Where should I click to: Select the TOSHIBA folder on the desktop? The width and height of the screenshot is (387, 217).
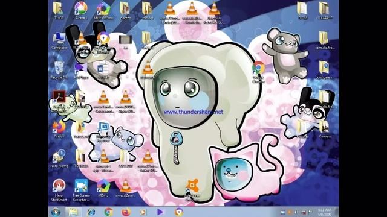coord(81,159)
